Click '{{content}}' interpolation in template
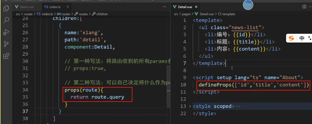 click(249, 49)
